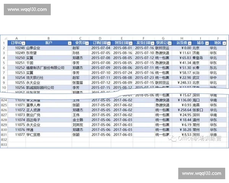
Task: Click region cell 东北
Action: click(x=218, y=68)
